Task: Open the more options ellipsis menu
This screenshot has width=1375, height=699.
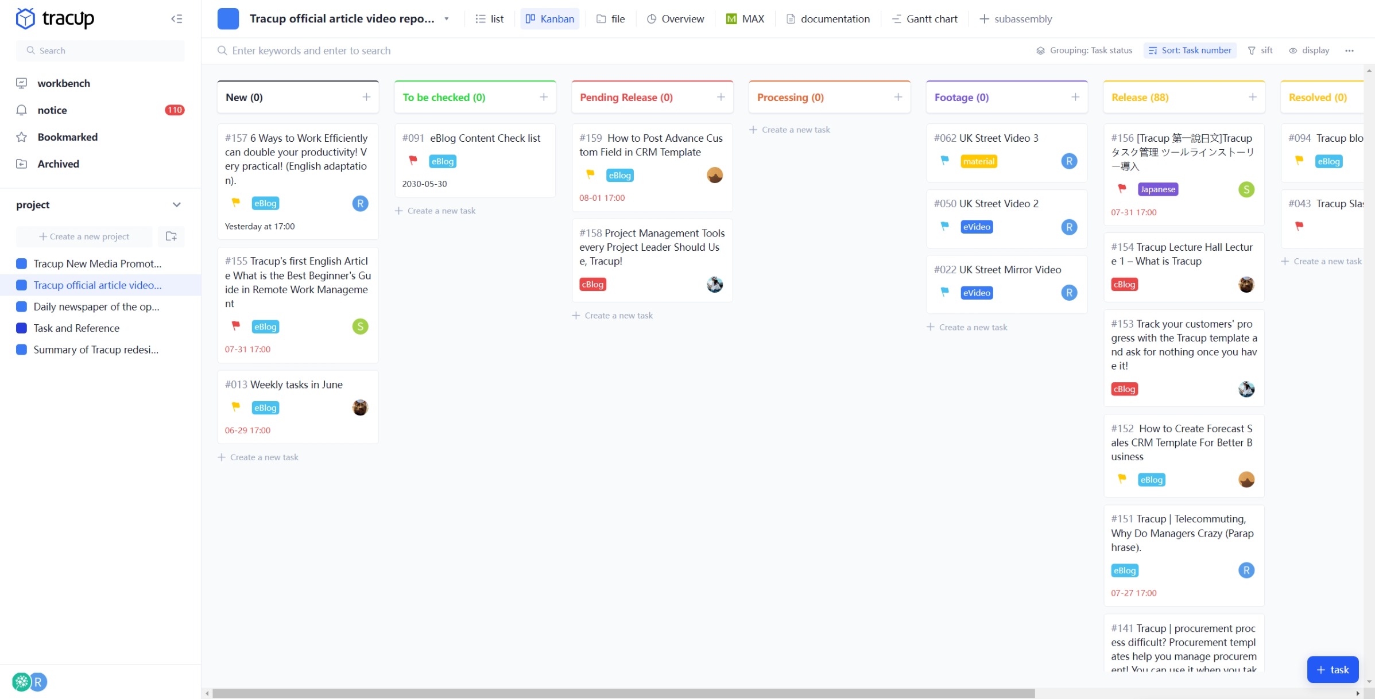Action: click(1349, 51)
